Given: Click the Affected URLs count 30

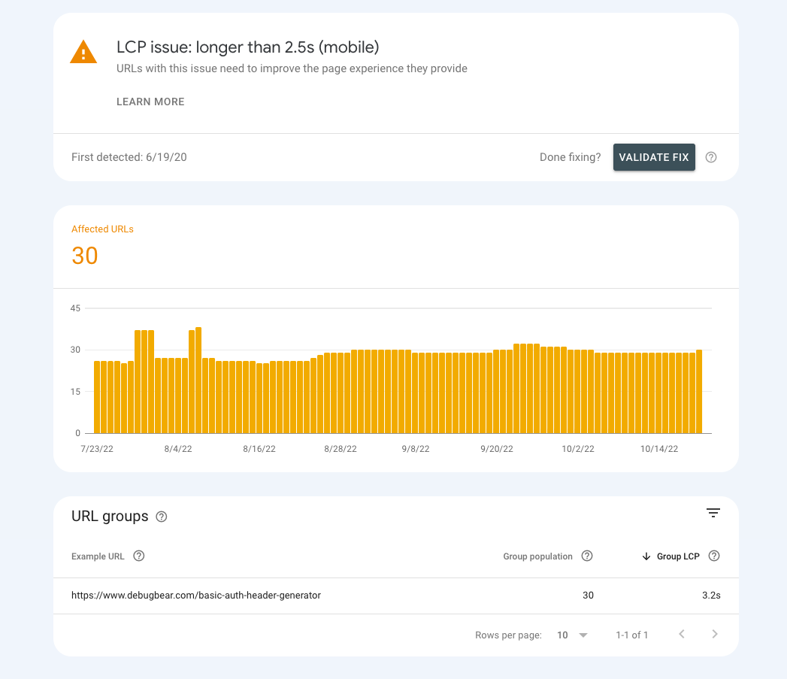Looking at the screenshot, I should coord(85,256).
